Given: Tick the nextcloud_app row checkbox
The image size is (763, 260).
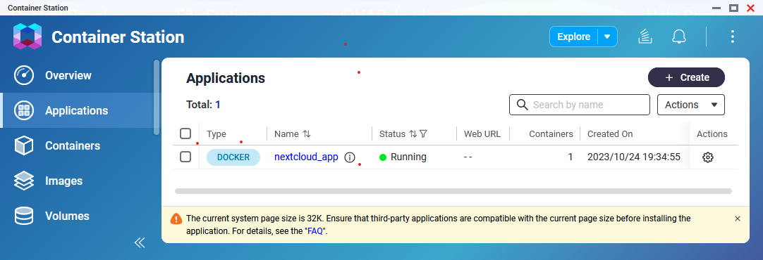Looking at the screenshot, I should coord(185,157).
